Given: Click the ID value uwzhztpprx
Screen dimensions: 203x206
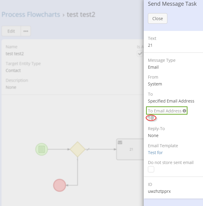Looking at the screenshot, I should (159, 191).
